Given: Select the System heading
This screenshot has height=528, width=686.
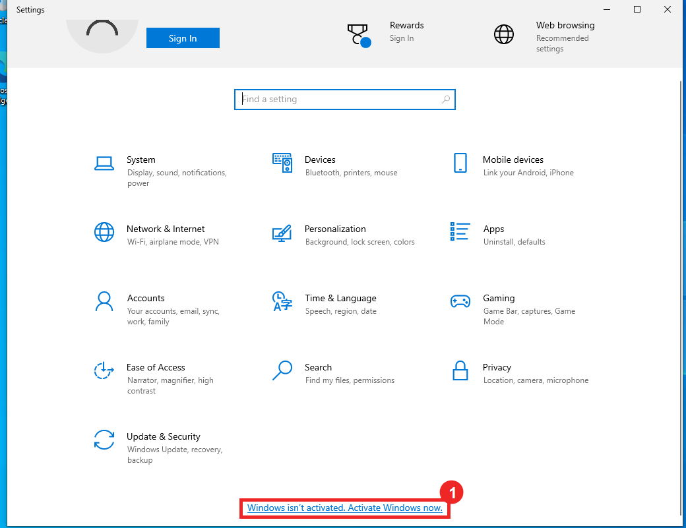Looking at the screenshot, I should (141, 160).
